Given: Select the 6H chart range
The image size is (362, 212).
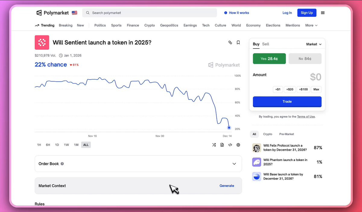Looking at the screenshot, I should [48, 145].
